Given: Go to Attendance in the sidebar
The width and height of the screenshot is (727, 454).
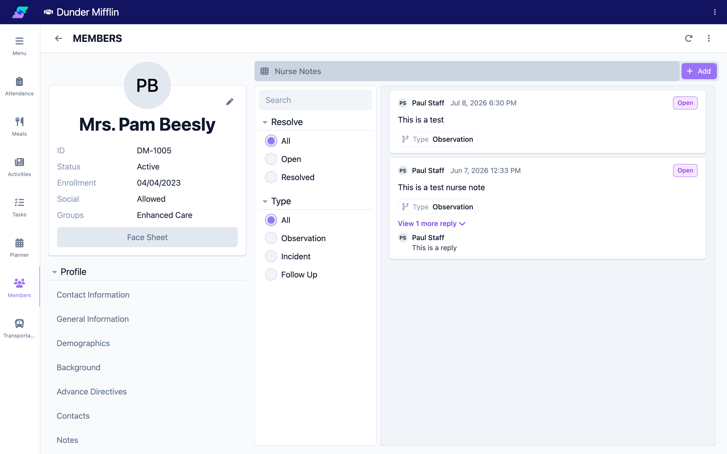Looking at the screenshot, I should 19,86.
